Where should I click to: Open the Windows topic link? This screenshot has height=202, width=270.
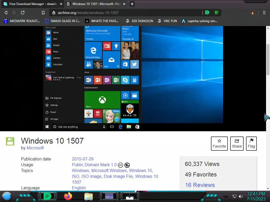point(80,170)
